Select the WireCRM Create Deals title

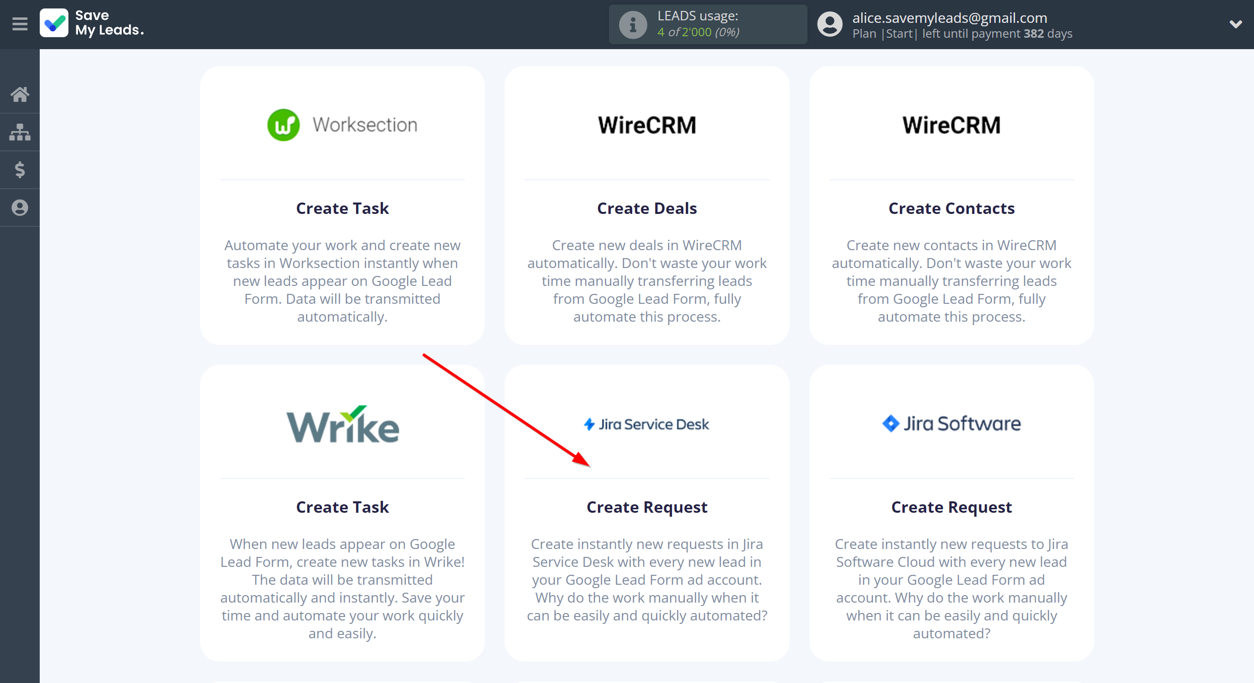click(x=647, y=208)
